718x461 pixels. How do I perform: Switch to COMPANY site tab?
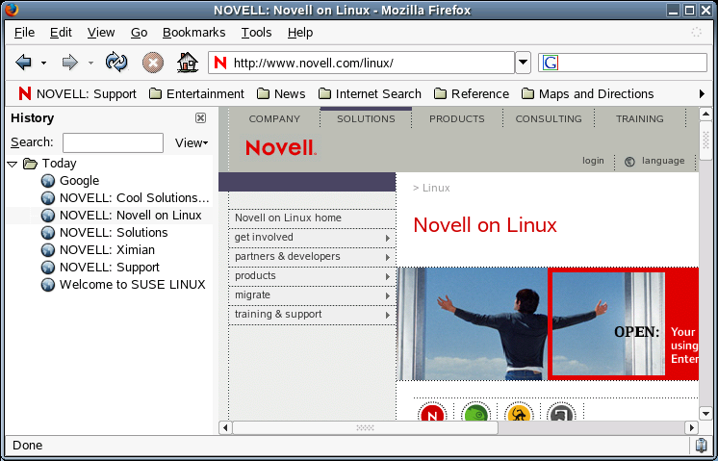[274, 119]
